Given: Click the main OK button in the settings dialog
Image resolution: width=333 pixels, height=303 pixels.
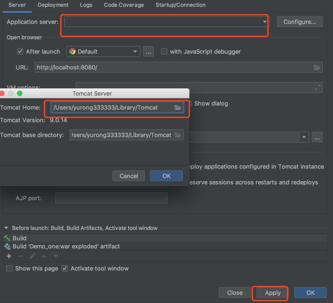Looking at the screenshot, I should pyautogui.click(x=310, y=293).
